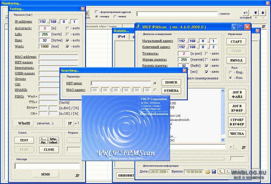This screenshot has height=184, width=271.
Task: Click the IP button next to '= ?'
Action: coord(70,123)
